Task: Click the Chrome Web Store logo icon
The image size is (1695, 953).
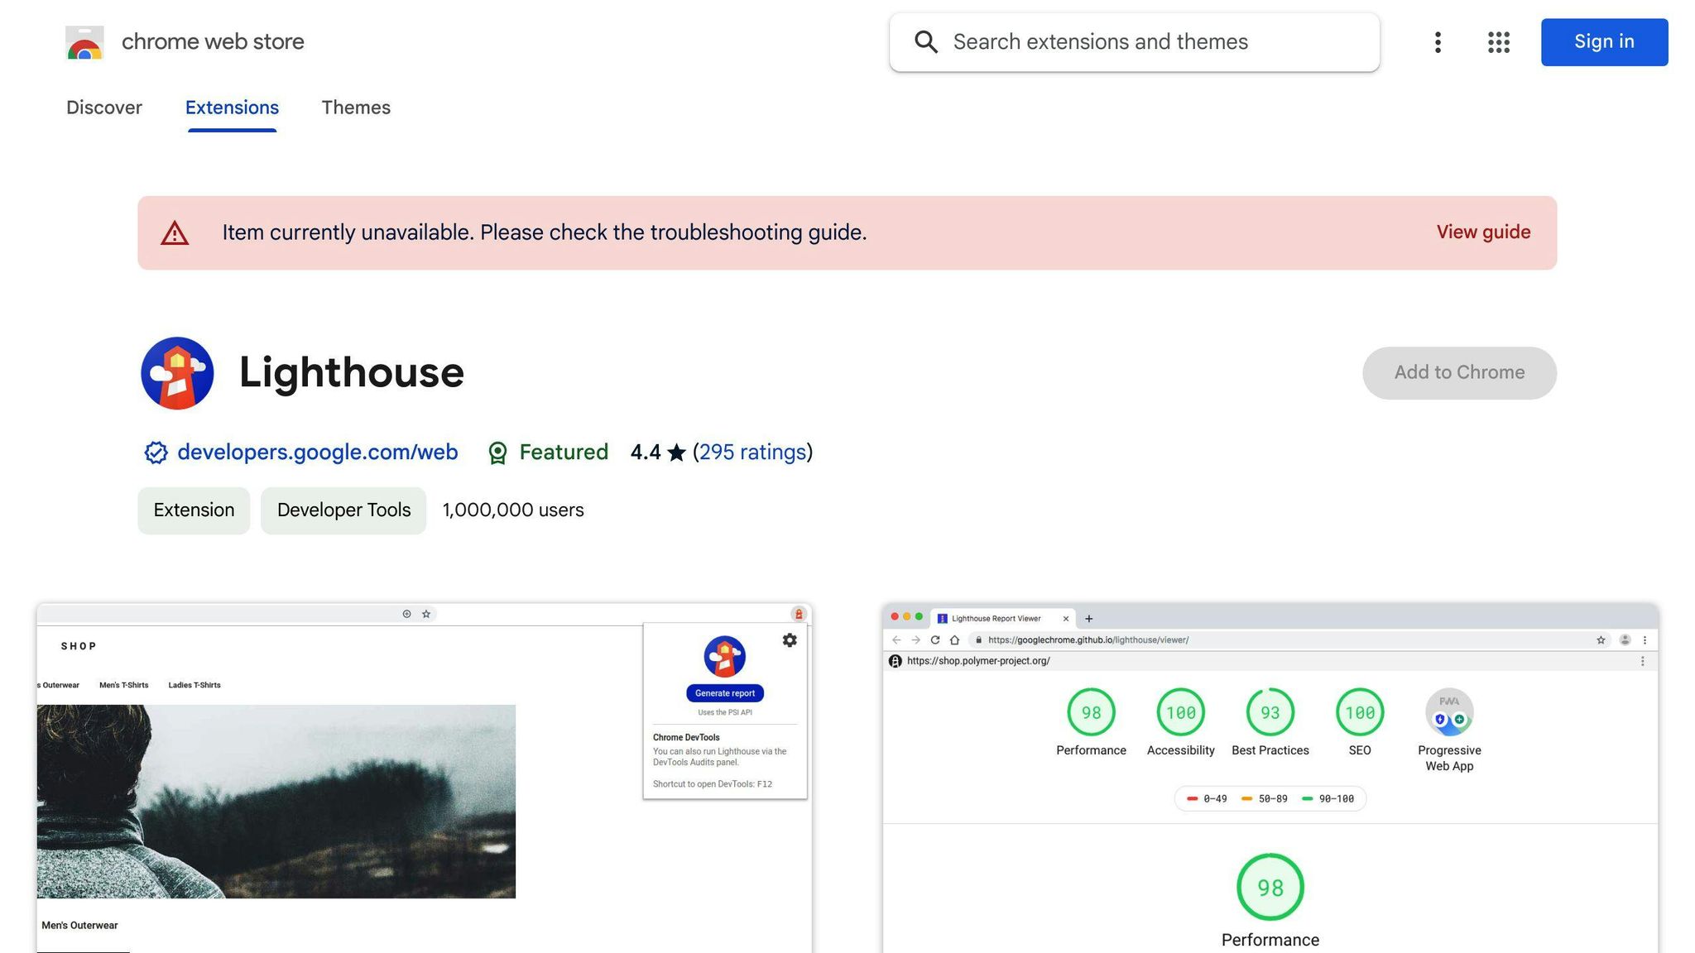Action: click(x=84, y=42)
